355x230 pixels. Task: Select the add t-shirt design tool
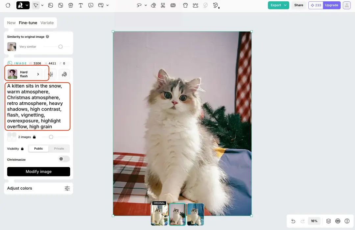click(71, 5)
